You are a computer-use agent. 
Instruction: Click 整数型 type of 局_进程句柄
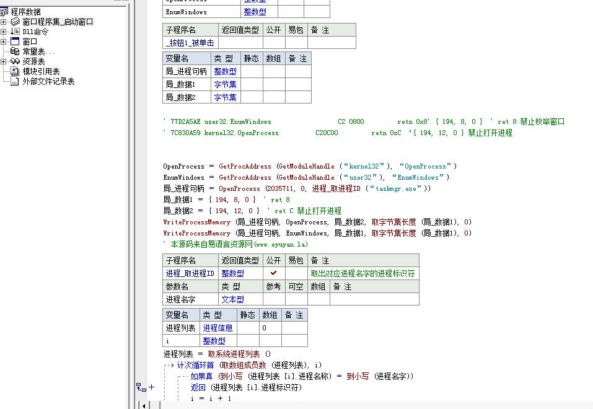[x=226, y=71]
